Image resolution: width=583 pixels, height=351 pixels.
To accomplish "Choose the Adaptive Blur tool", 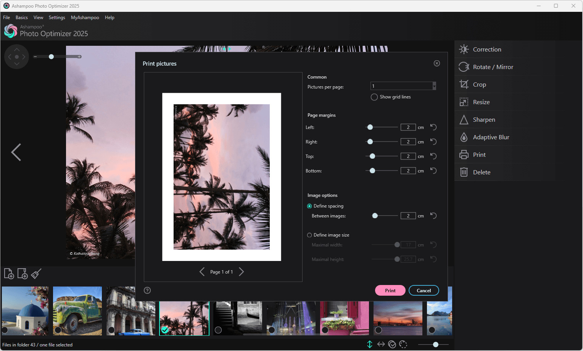I will click(491, 137).
